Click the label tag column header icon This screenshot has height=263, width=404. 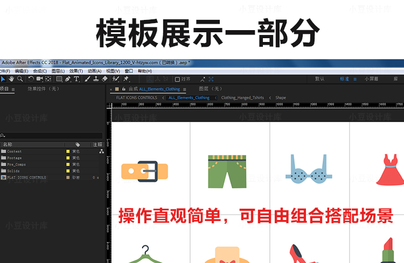78,145
